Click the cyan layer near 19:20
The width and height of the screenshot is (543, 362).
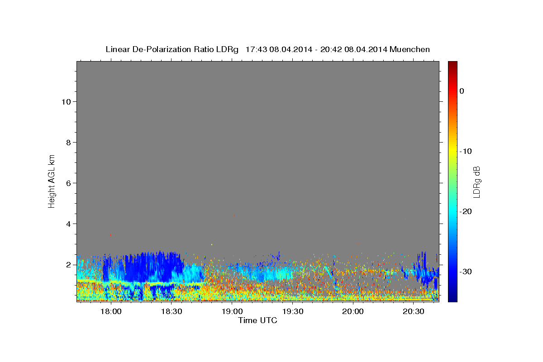[274, 274]
